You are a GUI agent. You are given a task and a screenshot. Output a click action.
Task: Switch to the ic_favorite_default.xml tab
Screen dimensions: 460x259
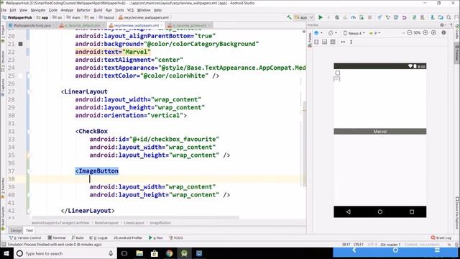83,26
